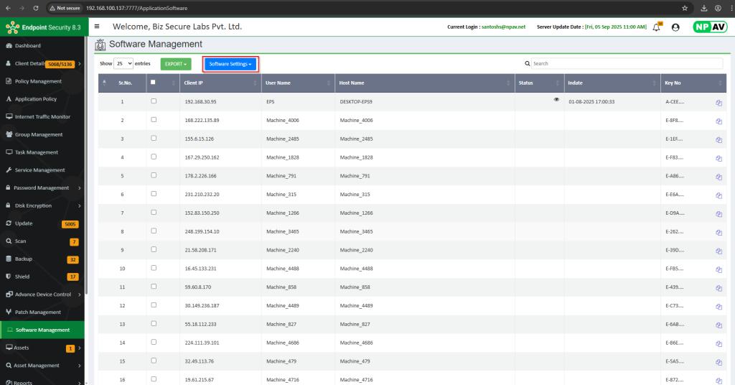Copy key number for row 1
Screen dimensions: 735x385
click(x=718, y=103)
